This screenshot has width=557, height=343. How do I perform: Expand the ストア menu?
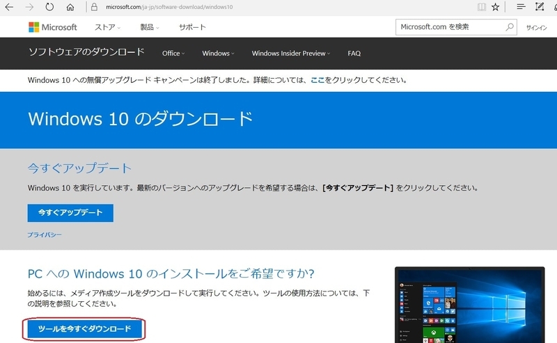[107, 27]
